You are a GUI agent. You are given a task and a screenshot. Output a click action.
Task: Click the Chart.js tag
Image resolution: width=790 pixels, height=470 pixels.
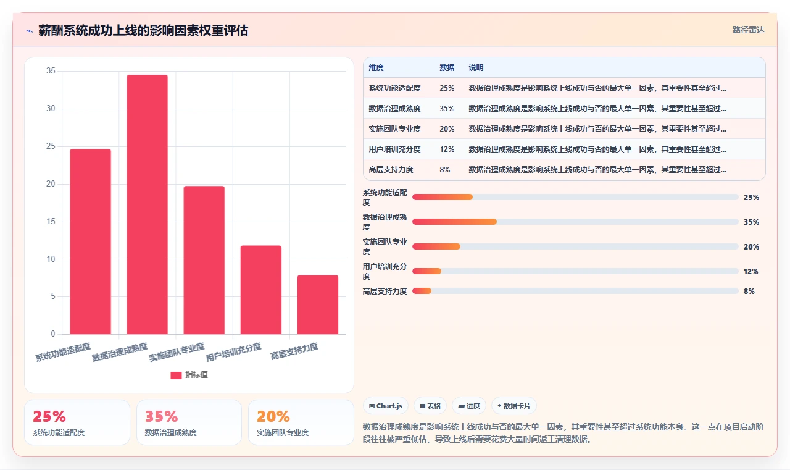[386, 406]
